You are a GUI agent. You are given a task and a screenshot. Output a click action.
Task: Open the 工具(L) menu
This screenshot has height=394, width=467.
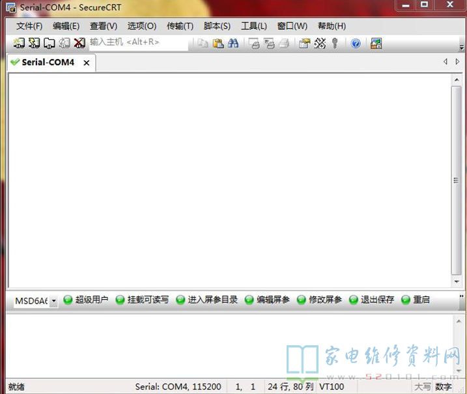254,26
